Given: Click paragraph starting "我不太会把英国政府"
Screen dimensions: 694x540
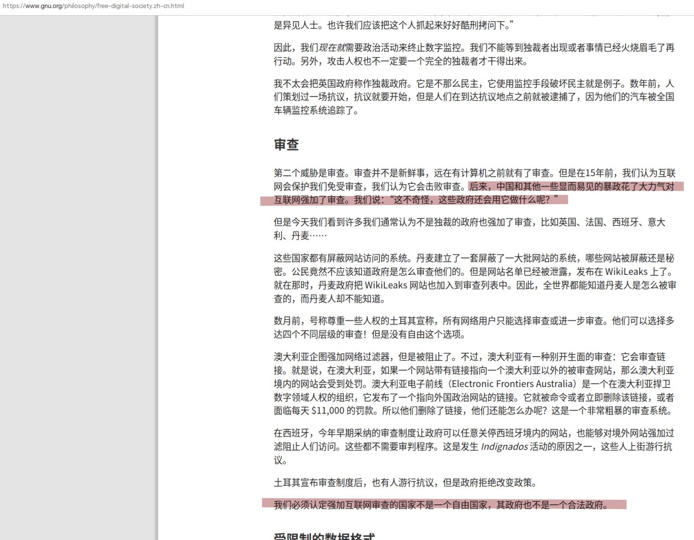Looking at the screenshot, I should [473, 97].
